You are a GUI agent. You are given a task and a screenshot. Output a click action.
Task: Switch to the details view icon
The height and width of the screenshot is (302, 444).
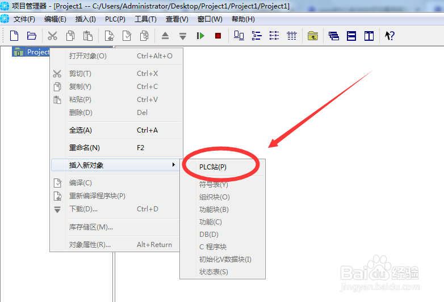[x=292, y=36]
